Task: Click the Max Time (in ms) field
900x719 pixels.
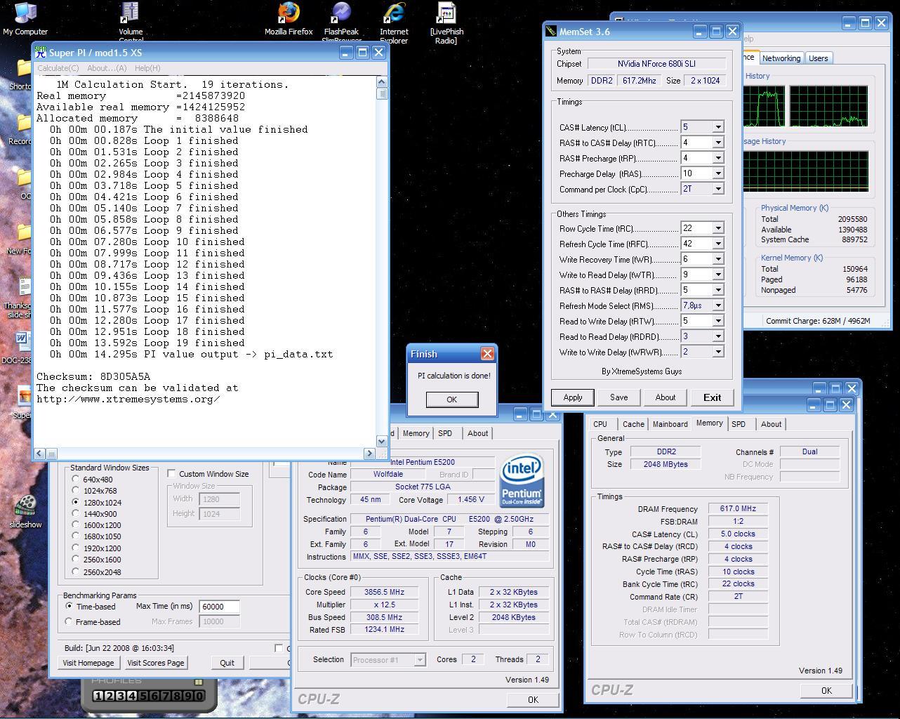Action: [220, 607]
